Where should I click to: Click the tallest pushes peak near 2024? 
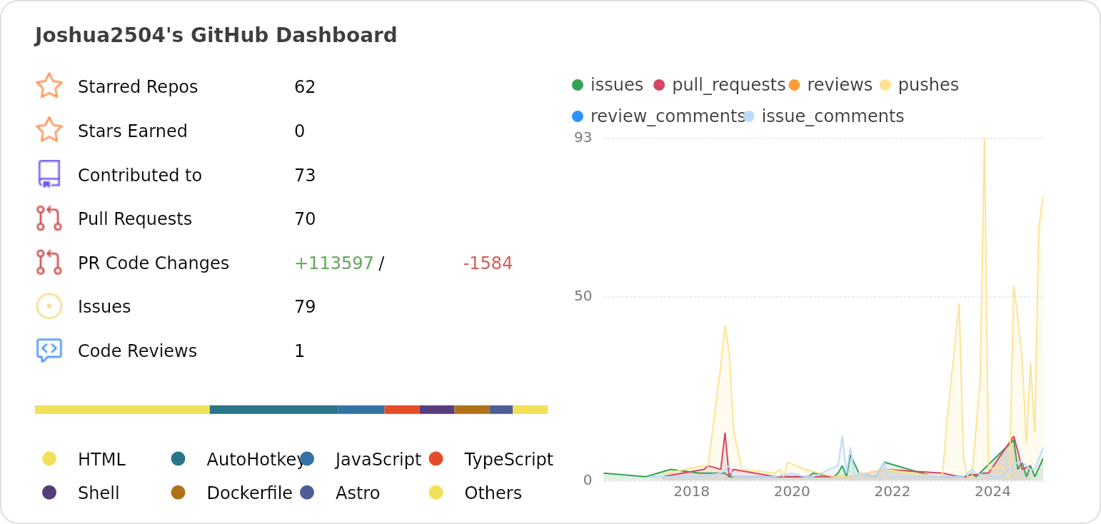(x=985, y=140)
